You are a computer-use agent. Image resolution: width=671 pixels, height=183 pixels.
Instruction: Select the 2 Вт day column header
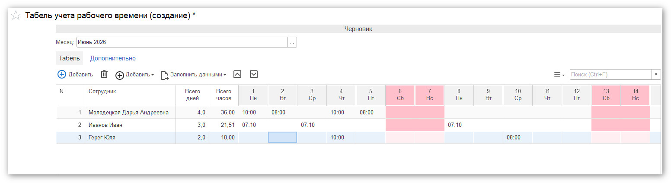click(x=282, y=95)
